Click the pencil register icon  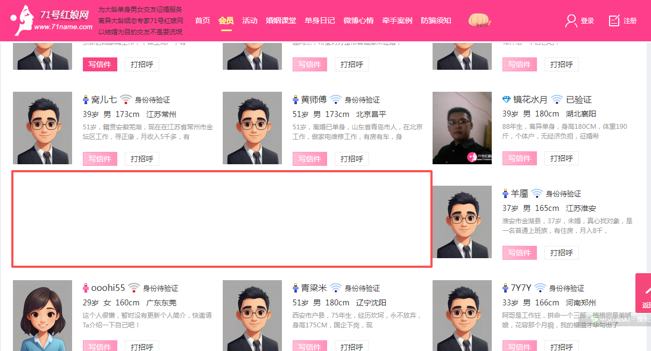(x=614, y=20)
